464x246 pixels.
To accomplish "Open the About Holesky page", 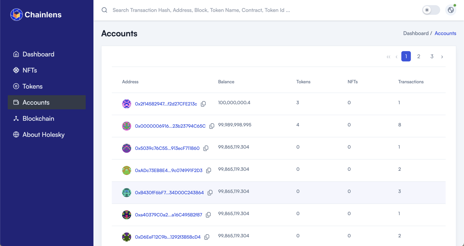I will pyautogui.click(x=43, y=135).
